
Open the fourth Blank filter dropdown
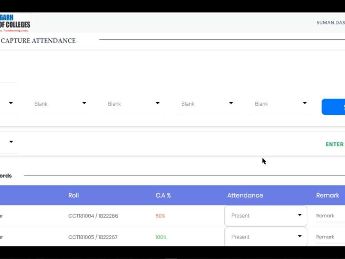click(x=280, y=104)
